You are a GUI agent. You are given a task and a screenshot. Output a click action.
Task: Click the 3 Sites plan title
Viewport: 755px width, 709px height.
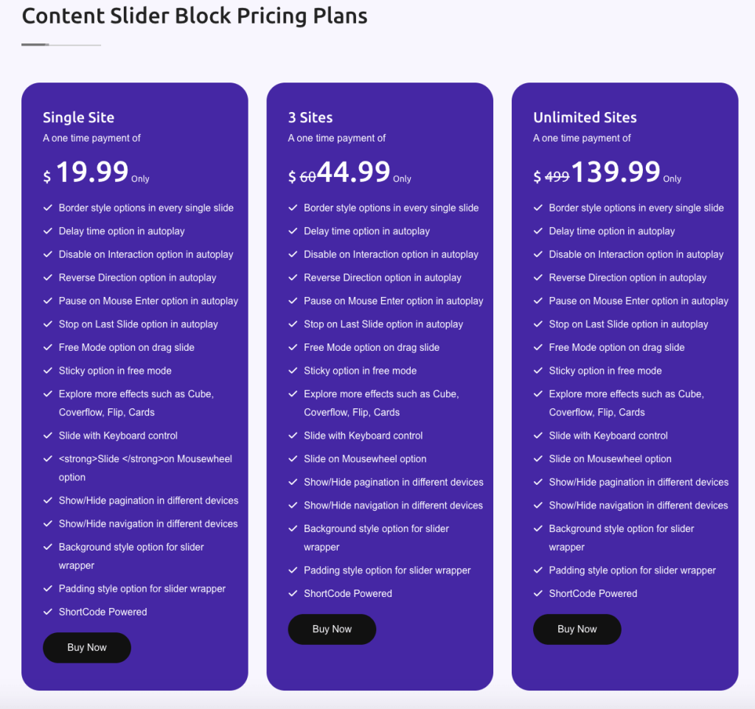coord(310,117)
